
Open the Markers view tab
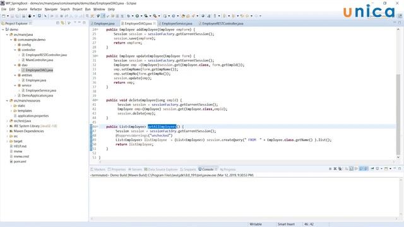(x=98, y=170)
